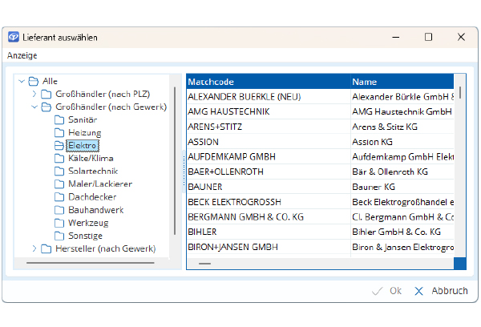Click the Sanitär folder icon

(x=59, y=119)
